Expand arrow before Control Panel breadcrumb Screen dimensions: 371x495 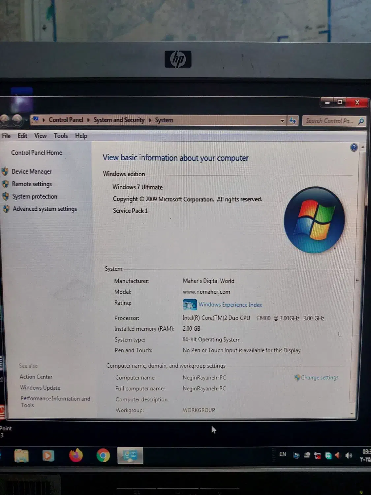click(44, 120)
